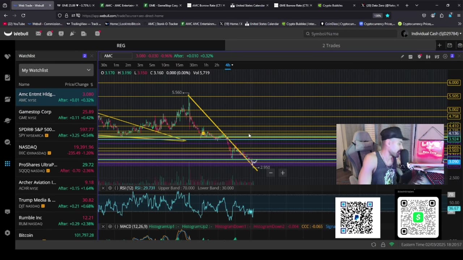Close the MACD indicator panel
Viewport: 463px width, 260px height.
click(x=103, y=226)
